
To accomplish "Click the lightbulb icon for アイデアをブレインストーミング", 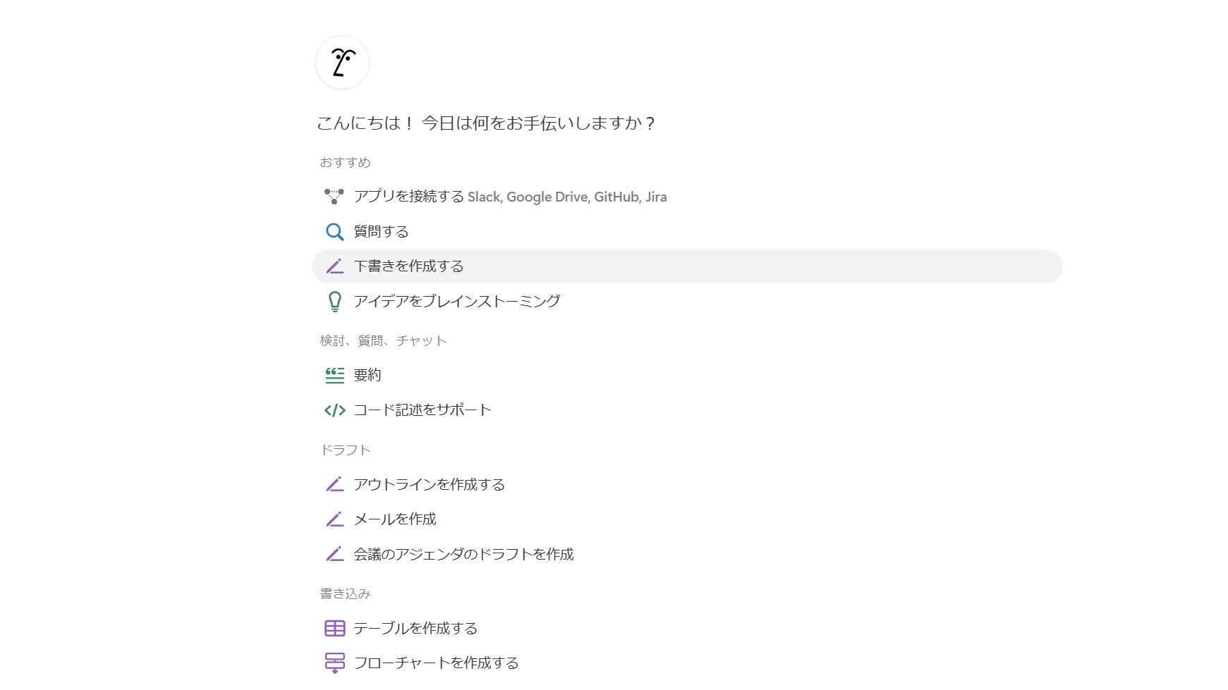I will pos(334,301).
